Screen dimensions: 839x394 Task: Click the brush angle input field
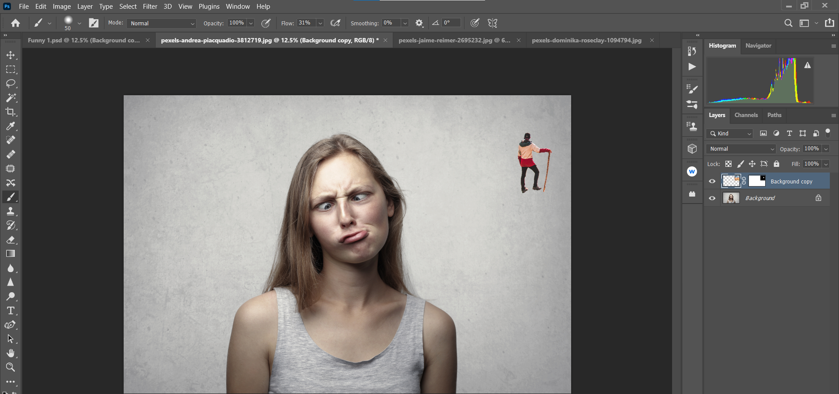(x=451, y=23)
